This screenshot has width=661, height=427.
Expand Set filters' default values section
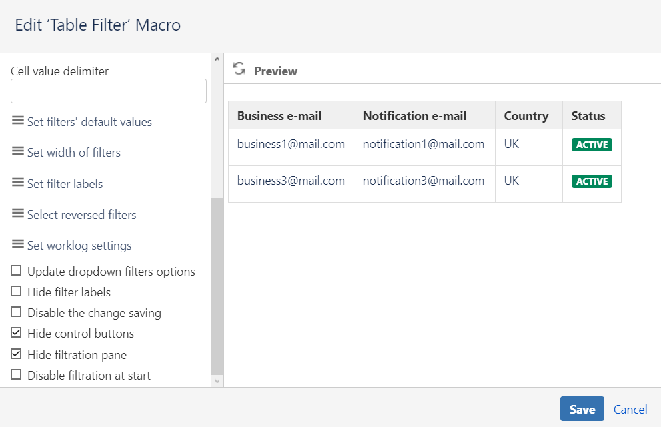(89, 122)
